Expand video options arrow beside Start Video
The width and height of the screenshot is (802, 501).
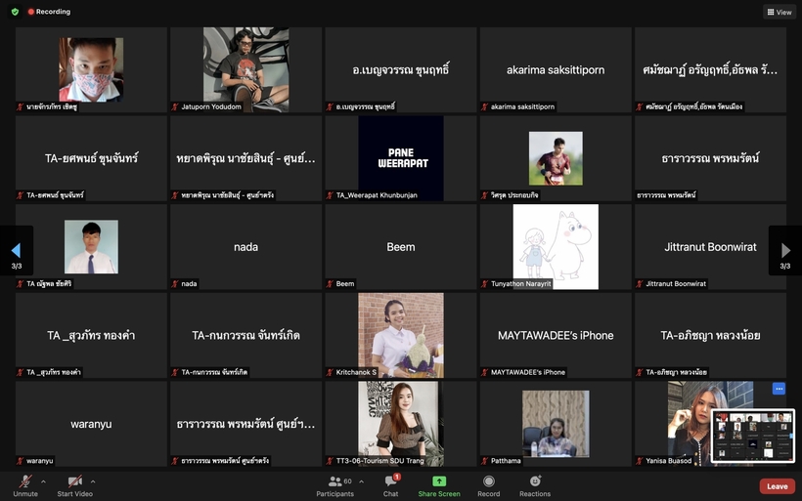click(x=93, y=481)
